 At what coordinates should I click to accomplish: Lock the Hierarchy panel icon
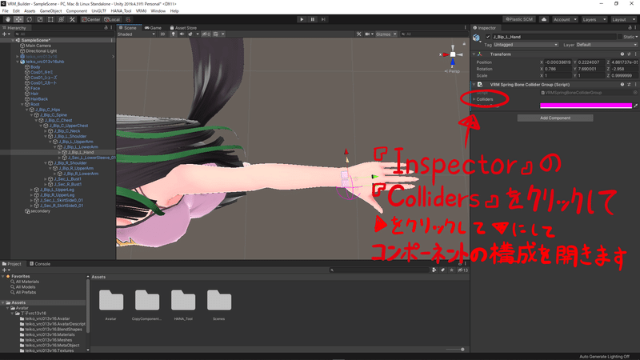coord(106,28)
